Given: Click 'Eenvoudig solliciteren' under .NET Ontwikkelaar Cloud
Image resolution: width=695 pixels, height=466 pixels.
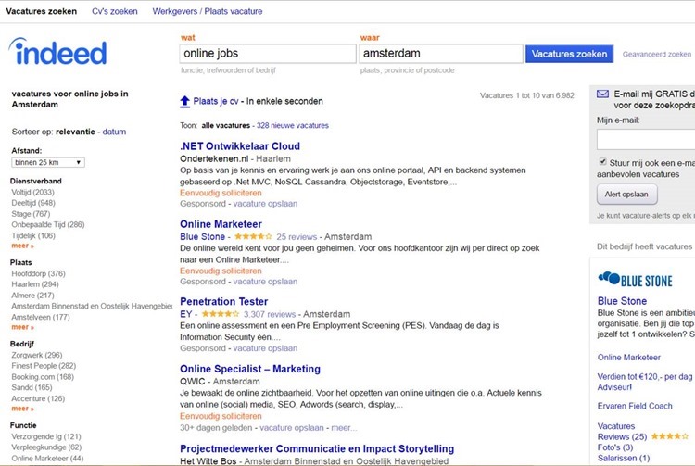Looking at the screenshot, I should (221, 193).
